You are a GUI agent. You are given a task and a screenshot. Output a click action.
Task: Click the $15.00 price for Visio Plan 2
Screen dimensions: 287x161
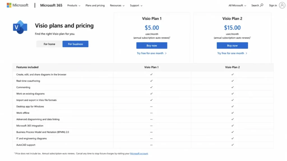pos(232,28)
